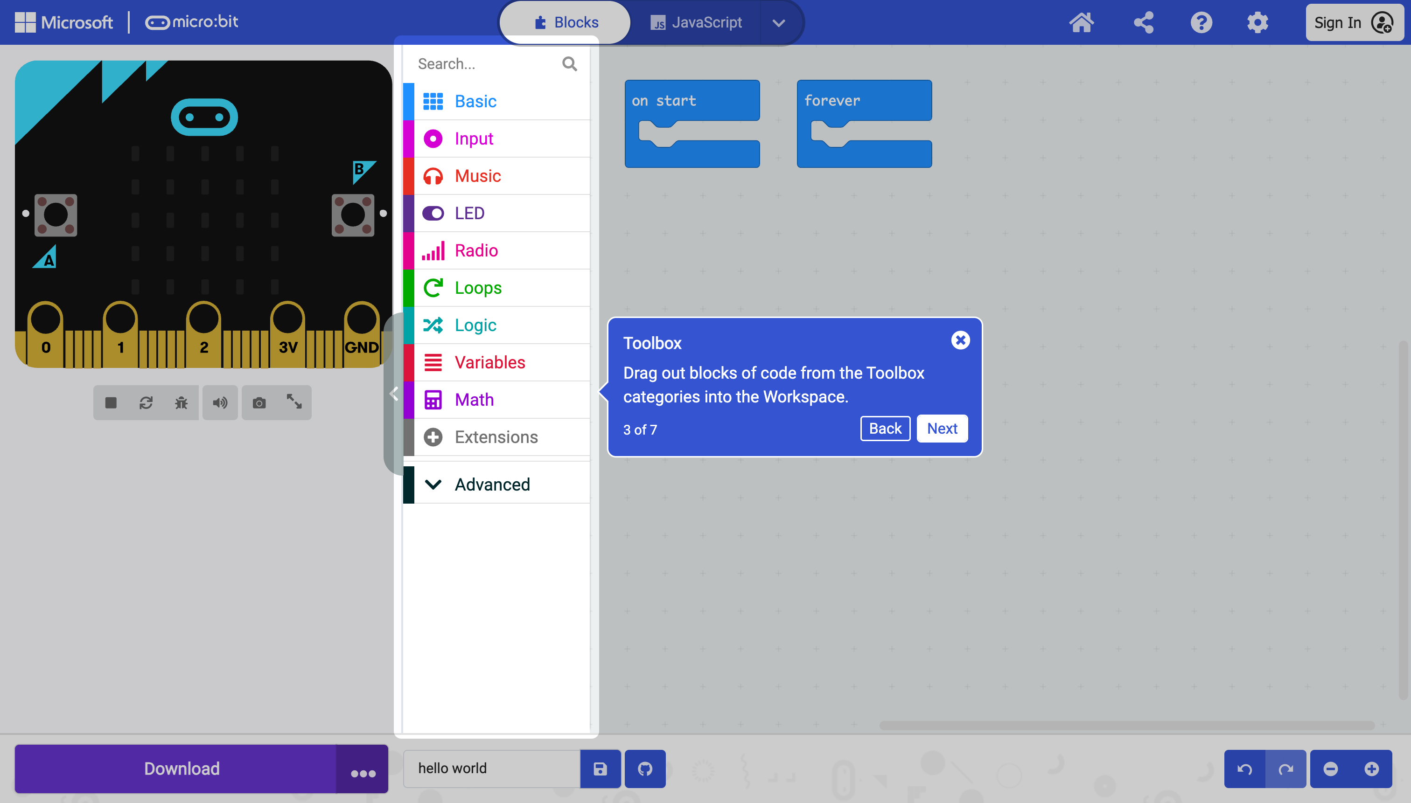Open the LED blocks category
The image size is (1411, 803).
click(496, 214)
